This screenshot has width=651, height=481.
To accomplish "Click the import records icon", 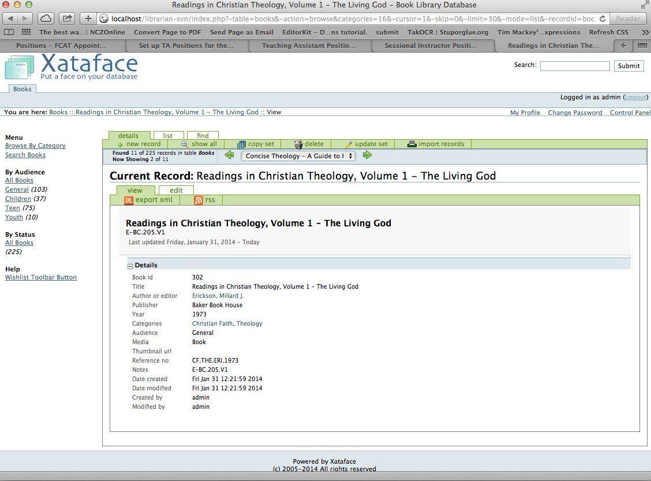I will click(412, 144).
